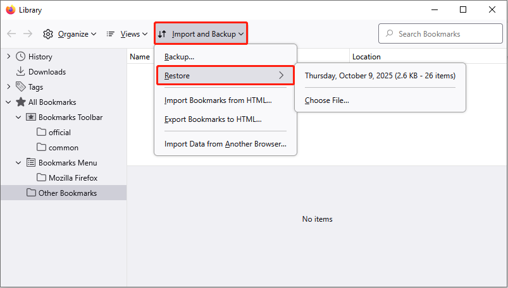Collapse the Import and Backup dropdown
The width and height of the screenshot is (508, 288).
(x=201, y=33)
